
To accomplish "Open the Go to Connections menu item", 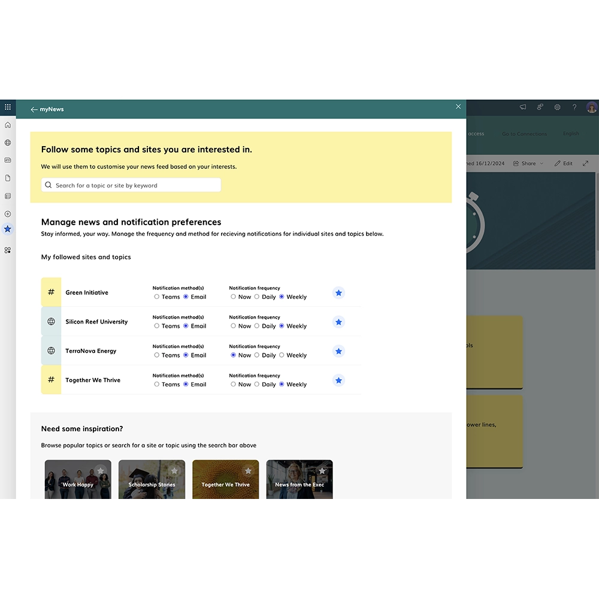I will (525, 134).
